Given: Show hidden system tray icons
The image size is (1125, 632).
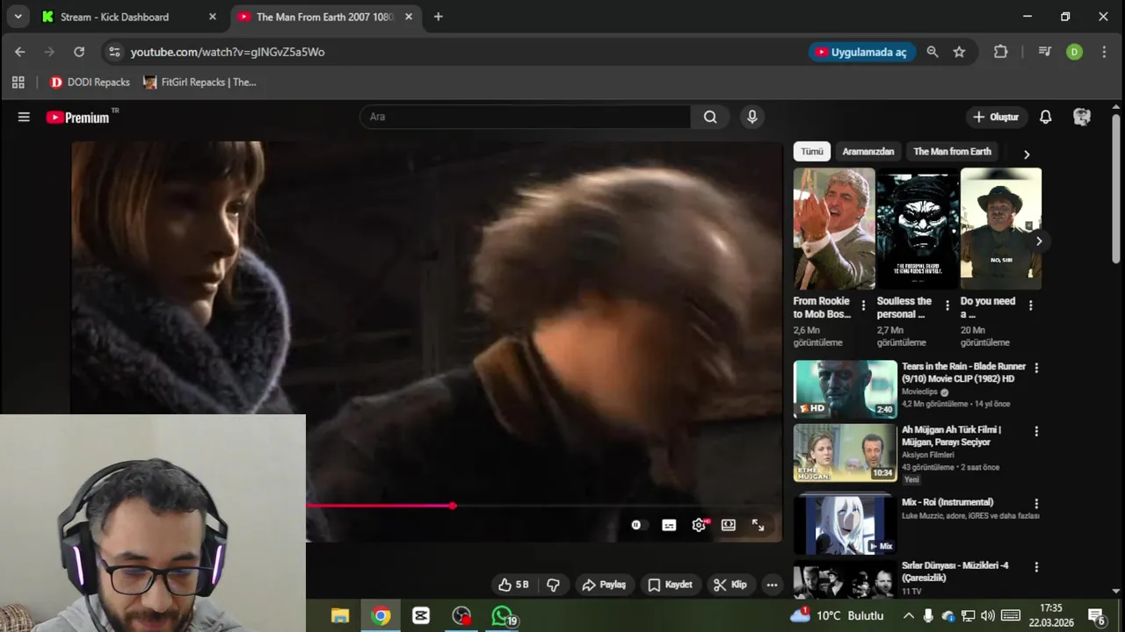Looking at the screenshot, I should 908,616.
